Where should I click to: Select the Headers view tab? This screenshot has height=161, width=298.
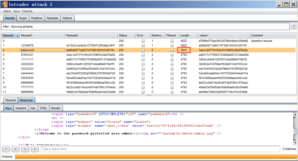pos(21,108)
